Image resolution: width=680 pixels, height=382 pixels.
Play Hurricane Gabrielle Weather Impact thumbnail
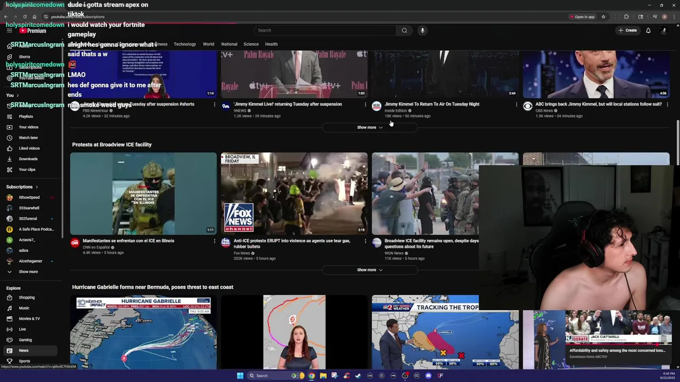pyautogui.click(x=143, y=332)
